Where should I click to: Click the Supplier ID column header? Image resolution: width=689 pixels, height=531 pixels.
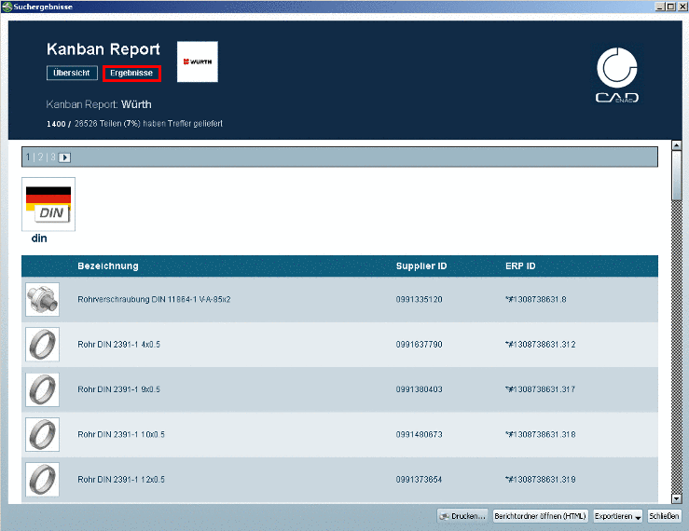[x=421, y=265]
